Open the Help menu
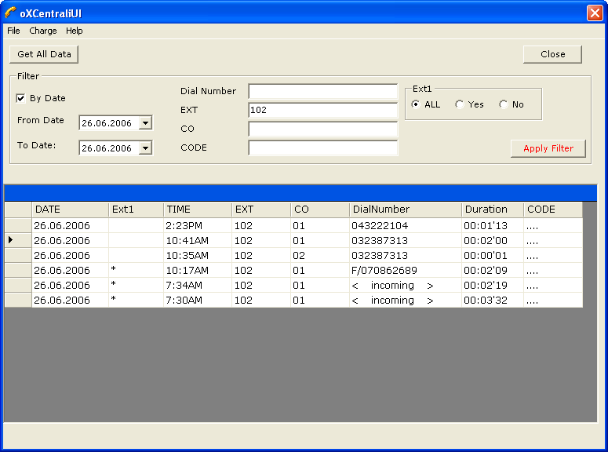Viewport: 608px width, 452px height. 75,31
